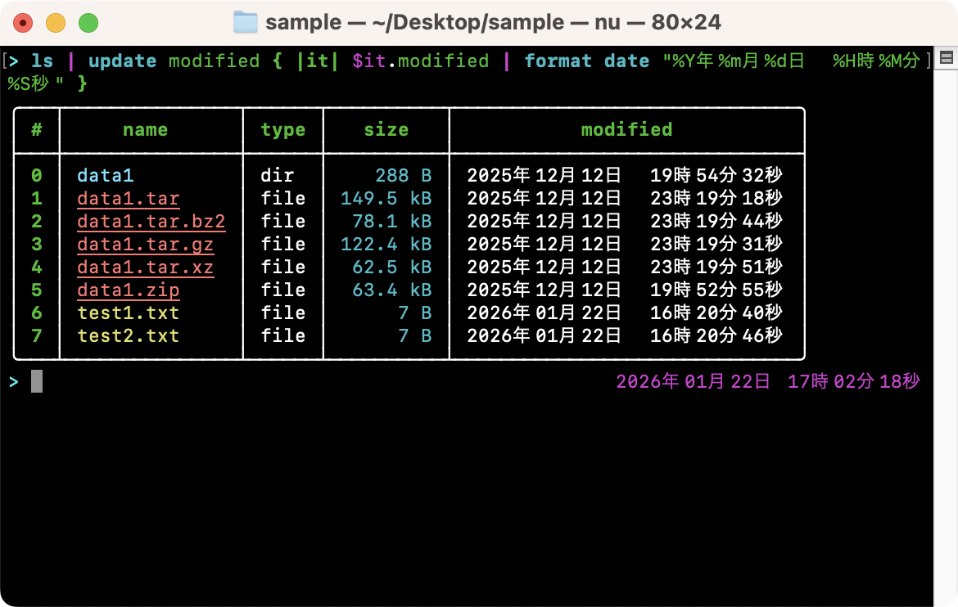Click the 149.5 kB size value

click(x=386, y=199)
